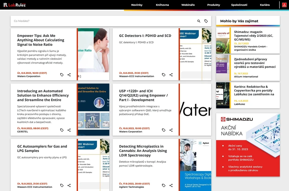Click the user account icon in header
Viewport: 289px width, 191px height.
pos(284,5)
